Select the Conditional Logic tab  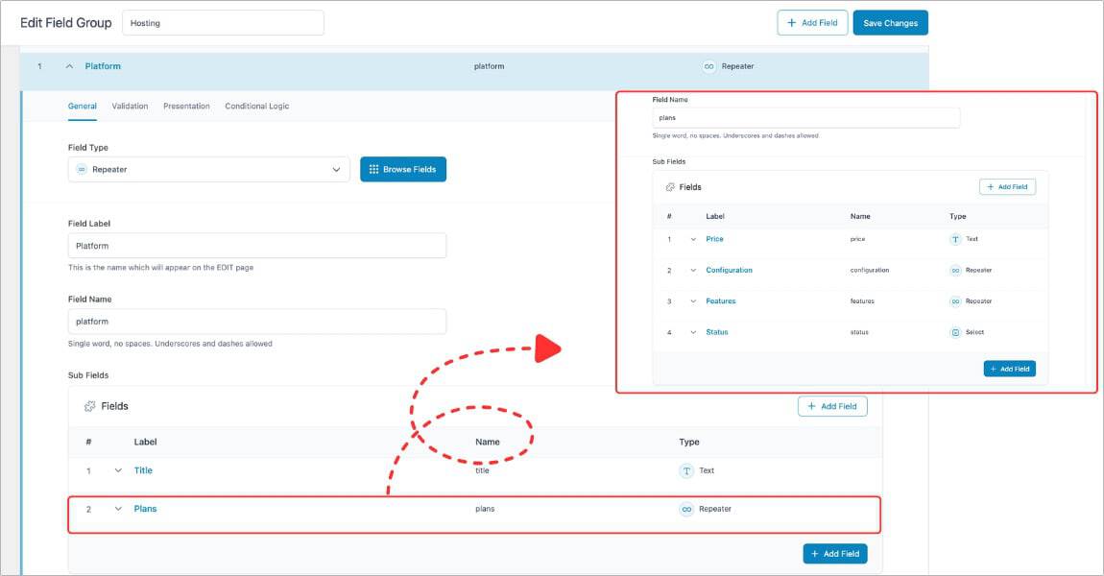[257, 107]
